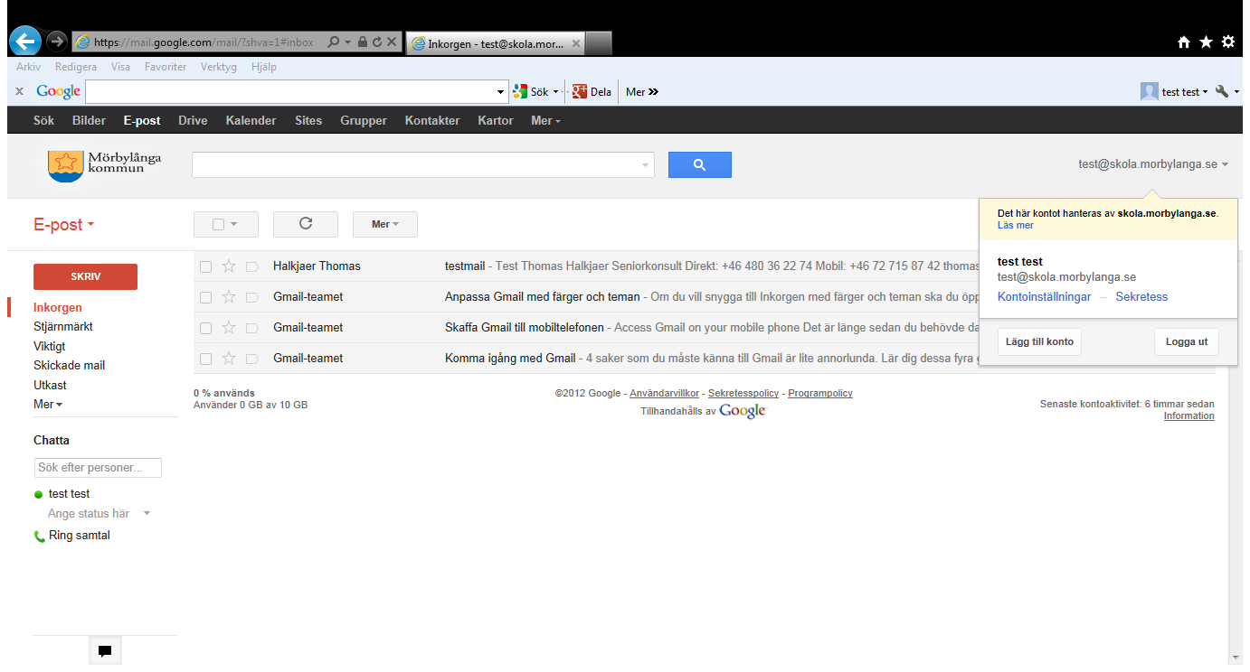Click the refresh icon in address bar
Screen dimensions: 1250x672
click(377, 42)
